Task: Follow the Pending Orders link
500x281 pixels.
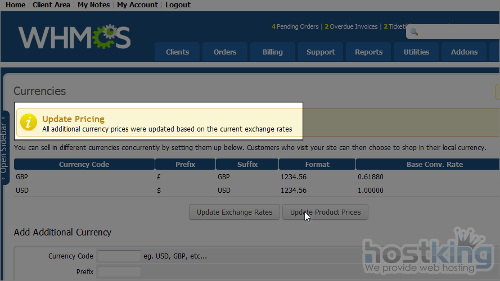Action: (297, 26)
